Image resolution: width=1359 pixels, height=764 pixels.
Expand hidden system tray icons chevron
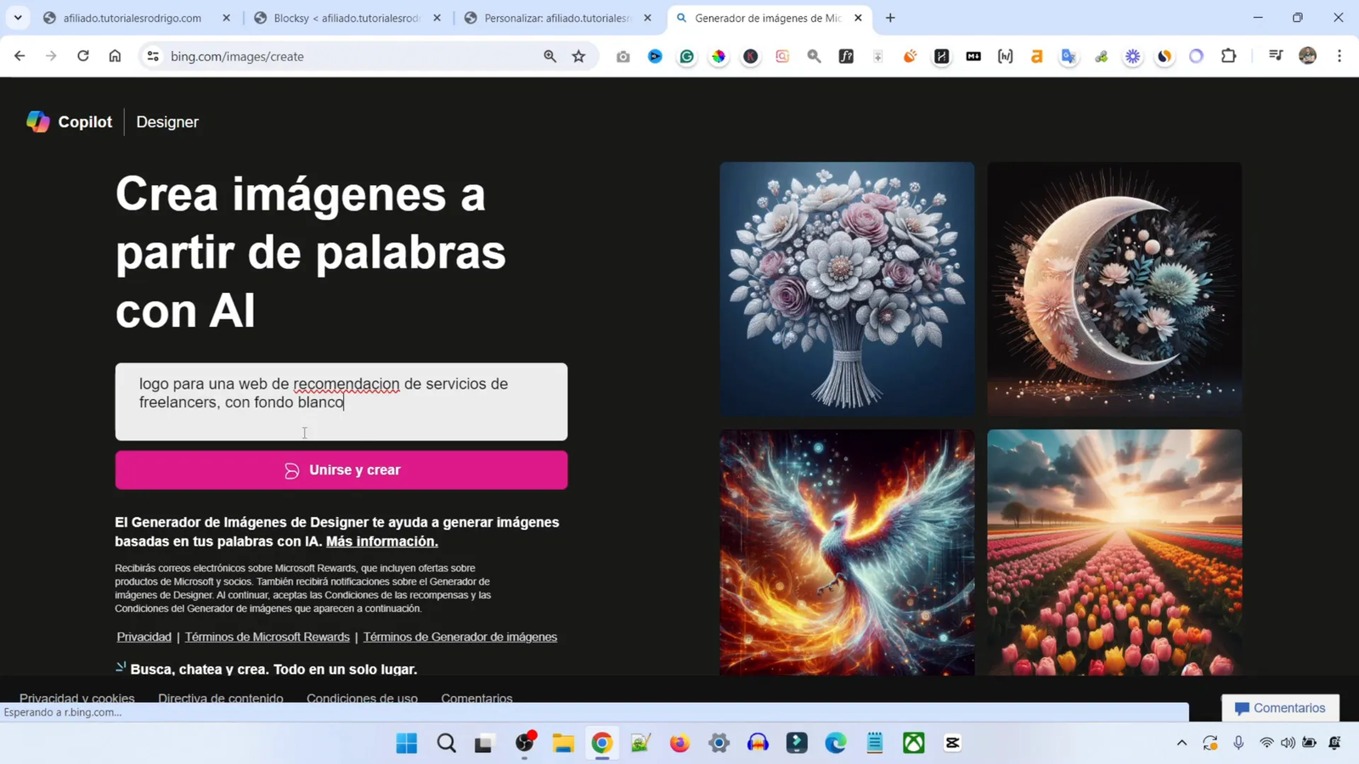[1181, 743]
